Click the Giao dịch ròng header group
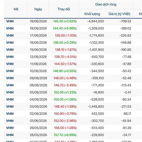The width and height of the screenshot is (142, 142). [x=106, y=4]
